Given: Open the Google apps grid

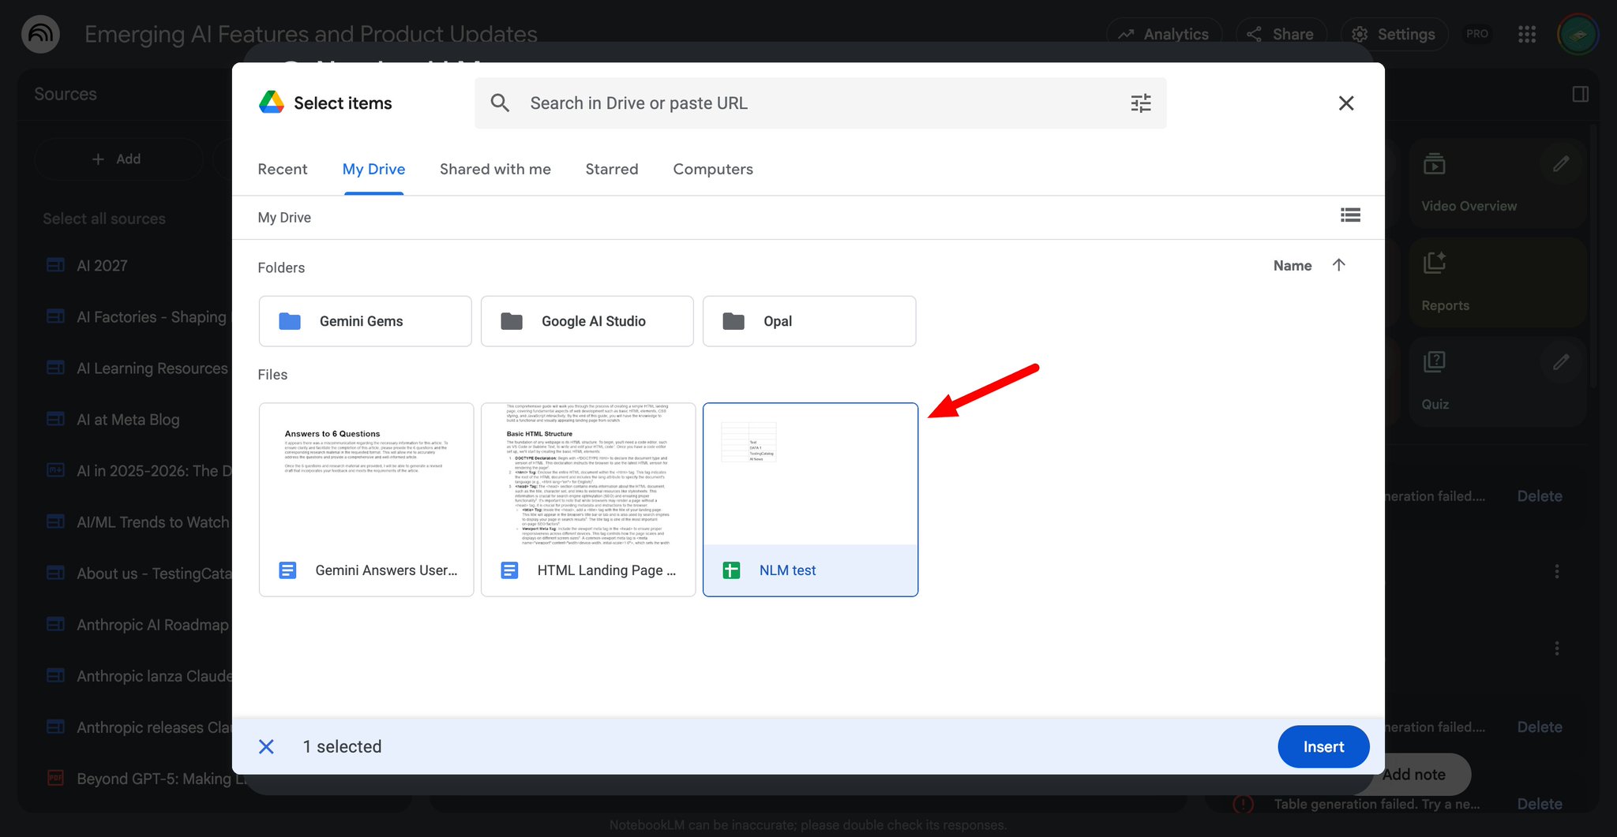Looking at the screenshot, I should [1527, 34].
